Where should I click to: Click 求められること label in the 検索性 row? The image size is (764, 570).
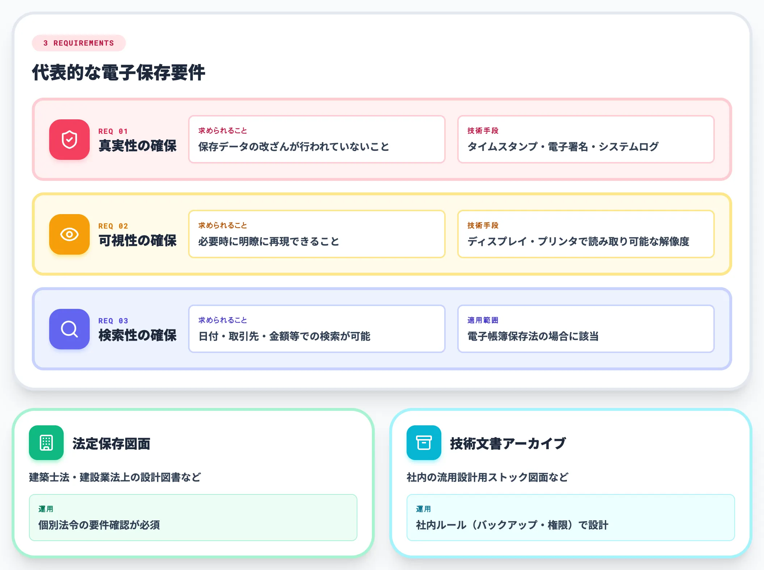[222, 320]
